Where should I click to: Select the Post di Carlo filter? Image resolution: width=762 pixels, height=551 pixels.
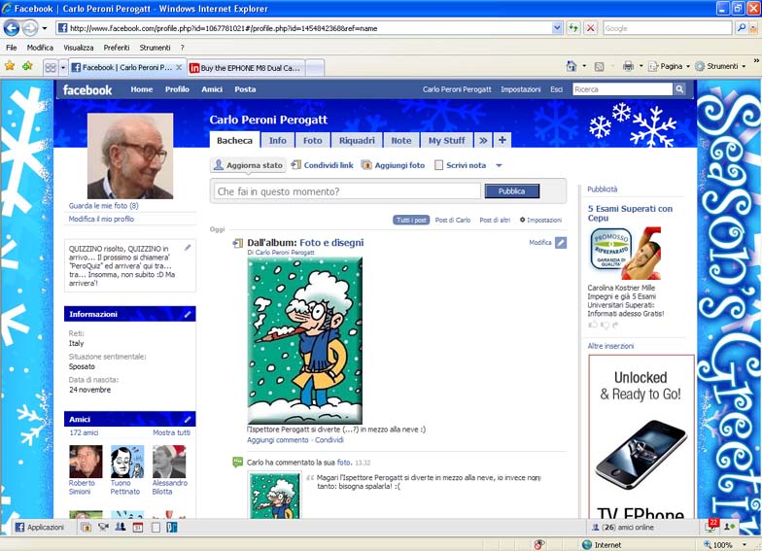coord(453,220)
